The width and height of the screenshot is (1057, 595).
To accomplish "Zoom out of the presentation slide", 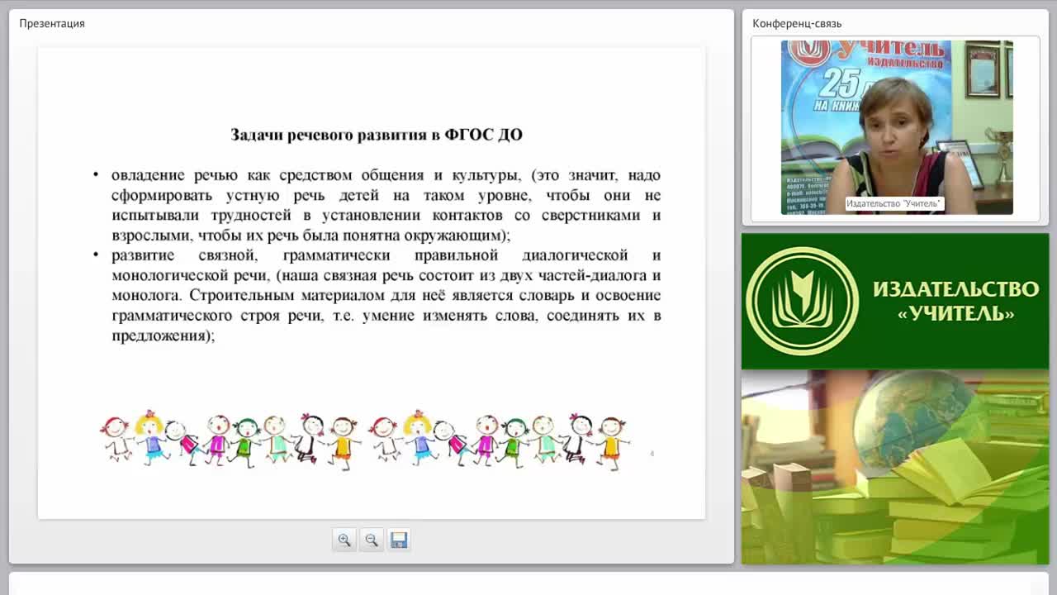I will click(372, 540).
